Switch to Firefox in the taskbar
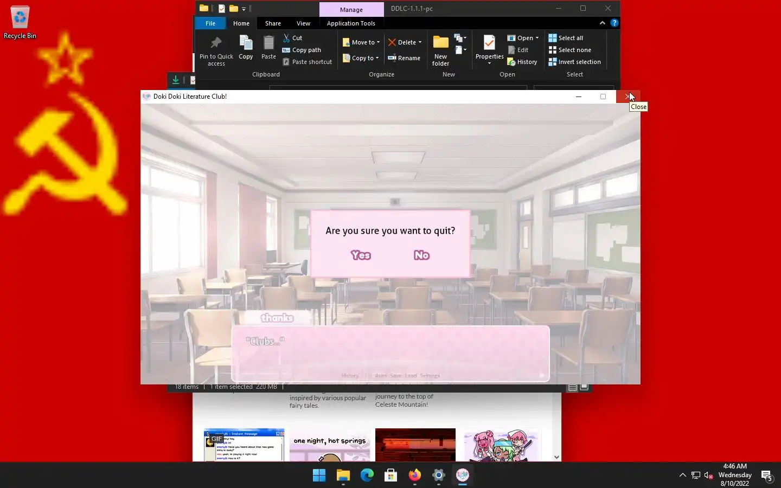The height and width of the screenshot is (488, 781). [x=414, y=476]
